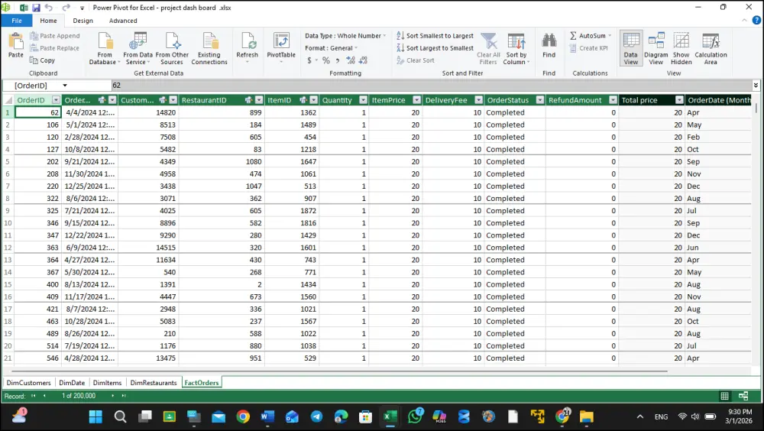Click the formula bar value field
764x431 pixels.
431,86
